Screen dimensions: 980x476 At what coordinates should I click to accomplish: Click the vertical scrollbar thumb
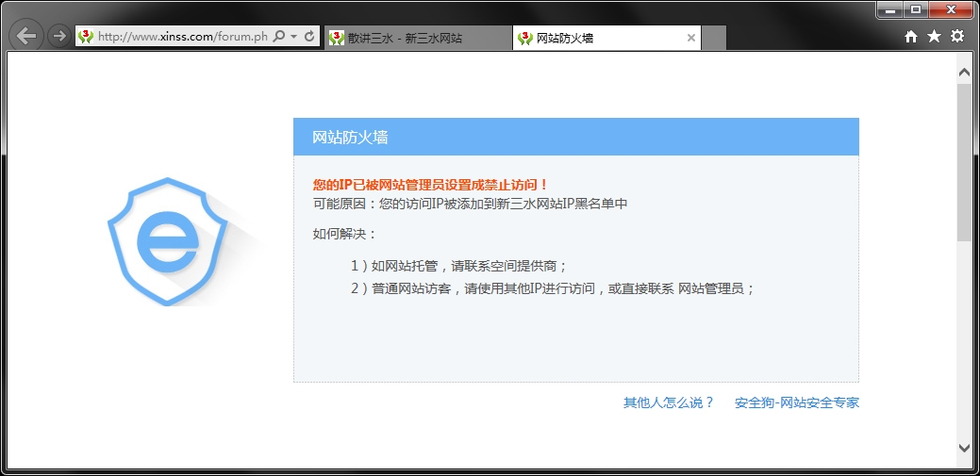coord(964,161)
